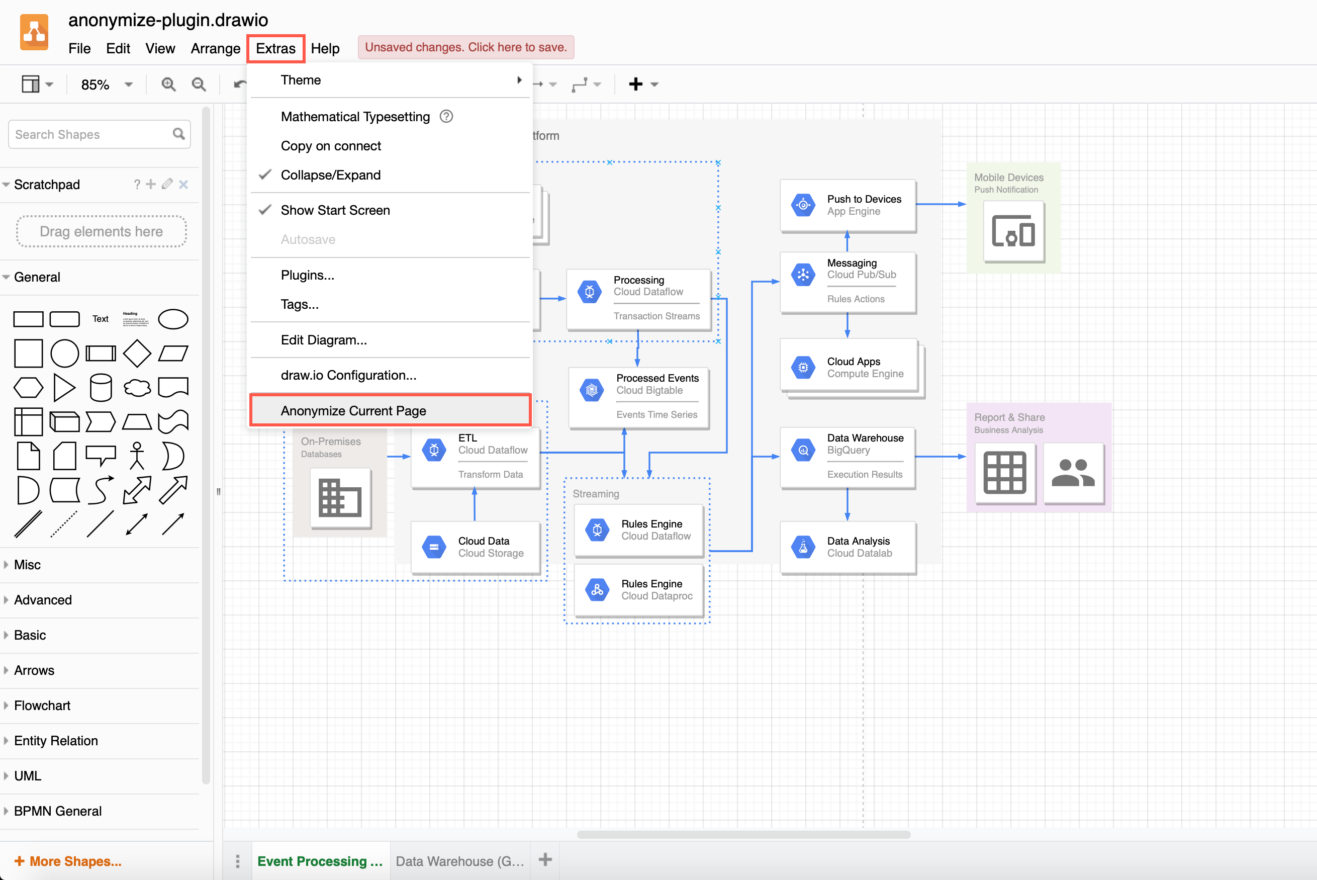Enable Copy on connect

[x=330, y=146]
